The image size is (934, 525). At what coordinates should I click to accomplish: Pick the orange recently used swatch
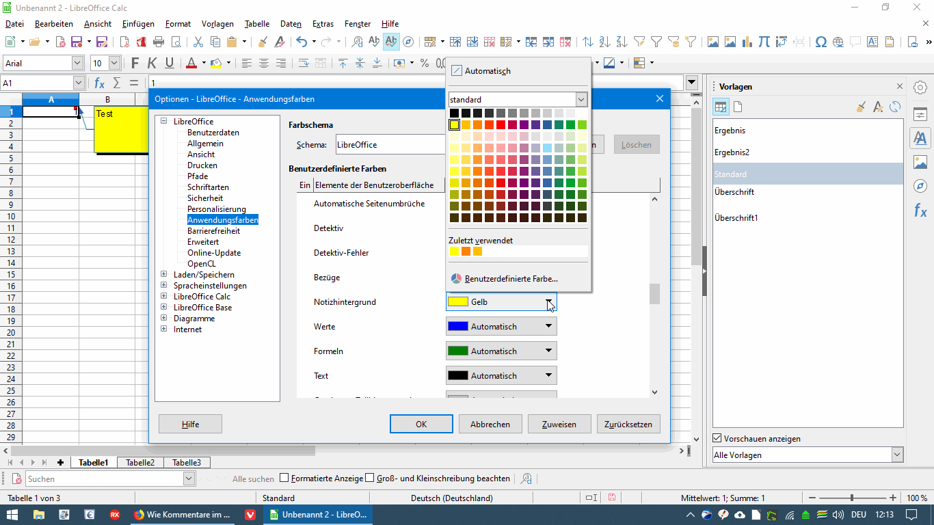(466, 252)
